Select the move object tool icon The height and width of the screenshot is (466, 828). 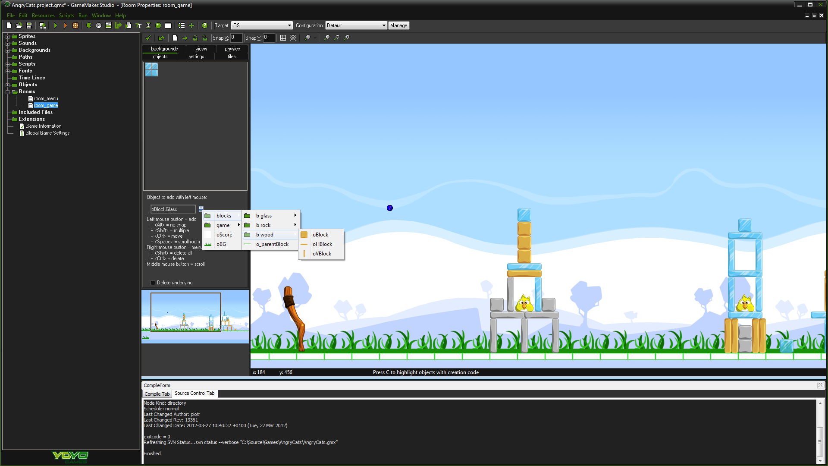185,37
